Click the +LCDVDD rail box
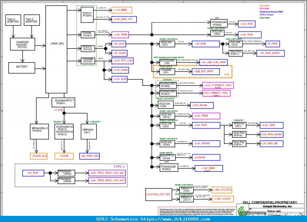The width and height of the screenshot is (307, 222). click(206, 157)
